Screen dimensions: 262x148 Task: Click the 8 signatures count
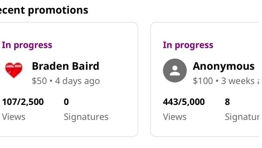pos(227,102)
